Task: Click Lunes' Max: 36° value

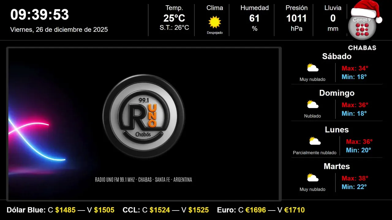Action: 359,141
